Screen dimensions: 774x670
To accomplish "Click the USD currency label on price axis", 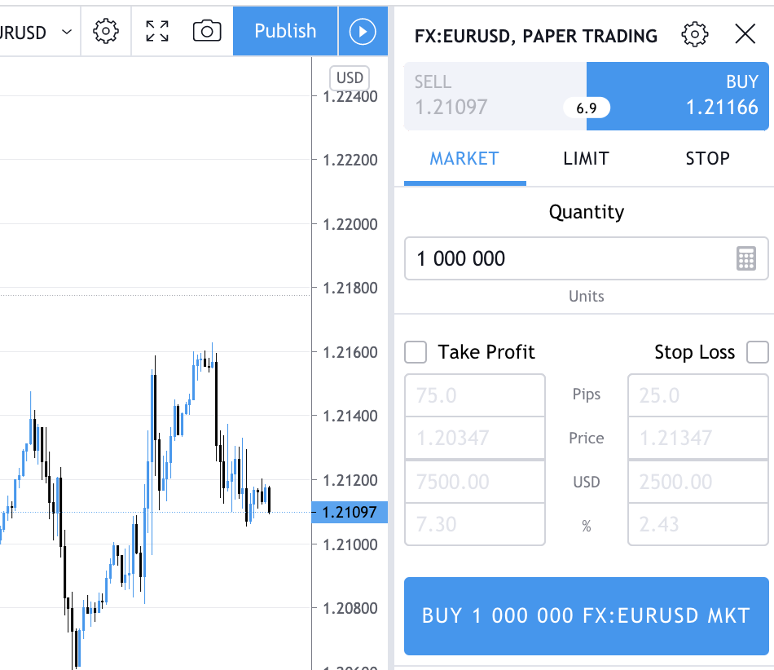I will point(350,78).
